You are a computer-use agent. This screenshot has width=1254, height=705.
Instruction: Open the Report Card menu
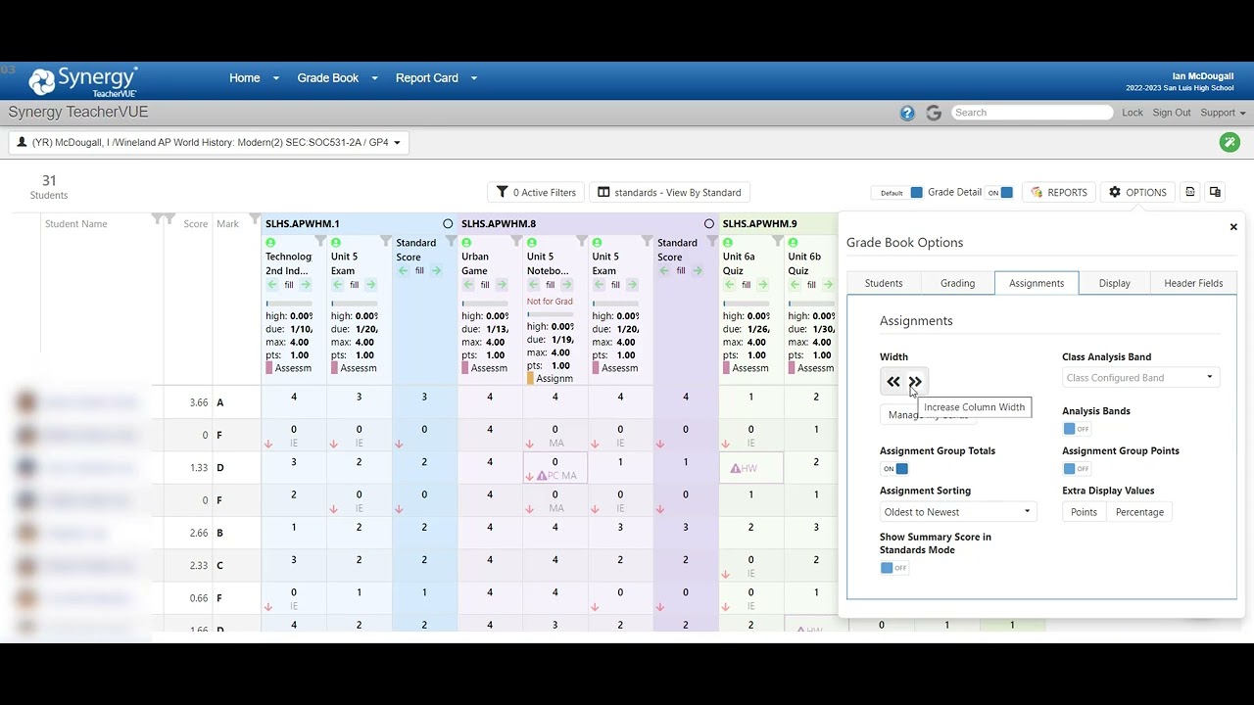pyautogui.click(x=427, y=78)
